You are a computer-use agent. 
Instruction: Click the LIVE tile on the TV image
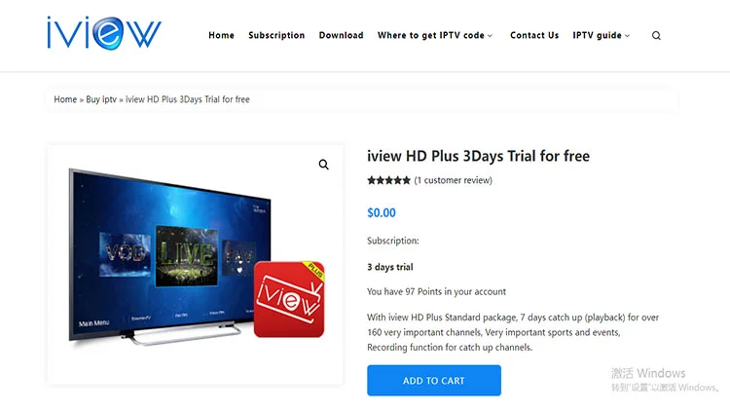187,256
